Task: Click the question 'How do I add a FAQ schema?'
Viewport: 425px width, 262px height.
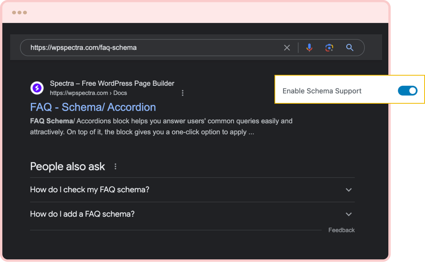Action: pos(82,214)
